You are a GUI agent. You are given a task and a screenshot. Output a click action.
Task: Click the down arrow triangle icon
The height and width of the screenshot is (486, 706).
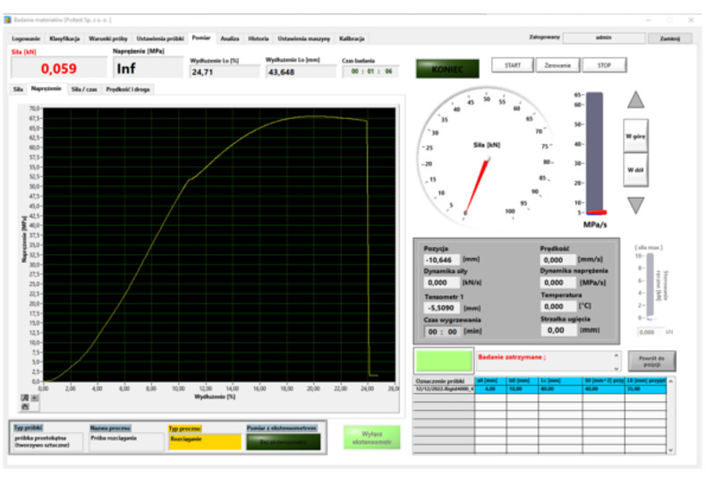635,205
